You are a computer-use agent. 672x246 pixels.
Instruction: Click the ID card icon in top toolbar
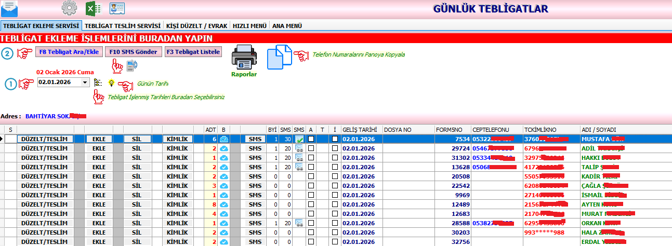117,8
